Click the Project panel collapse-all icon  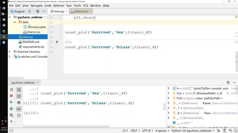[x=29, y=11]
